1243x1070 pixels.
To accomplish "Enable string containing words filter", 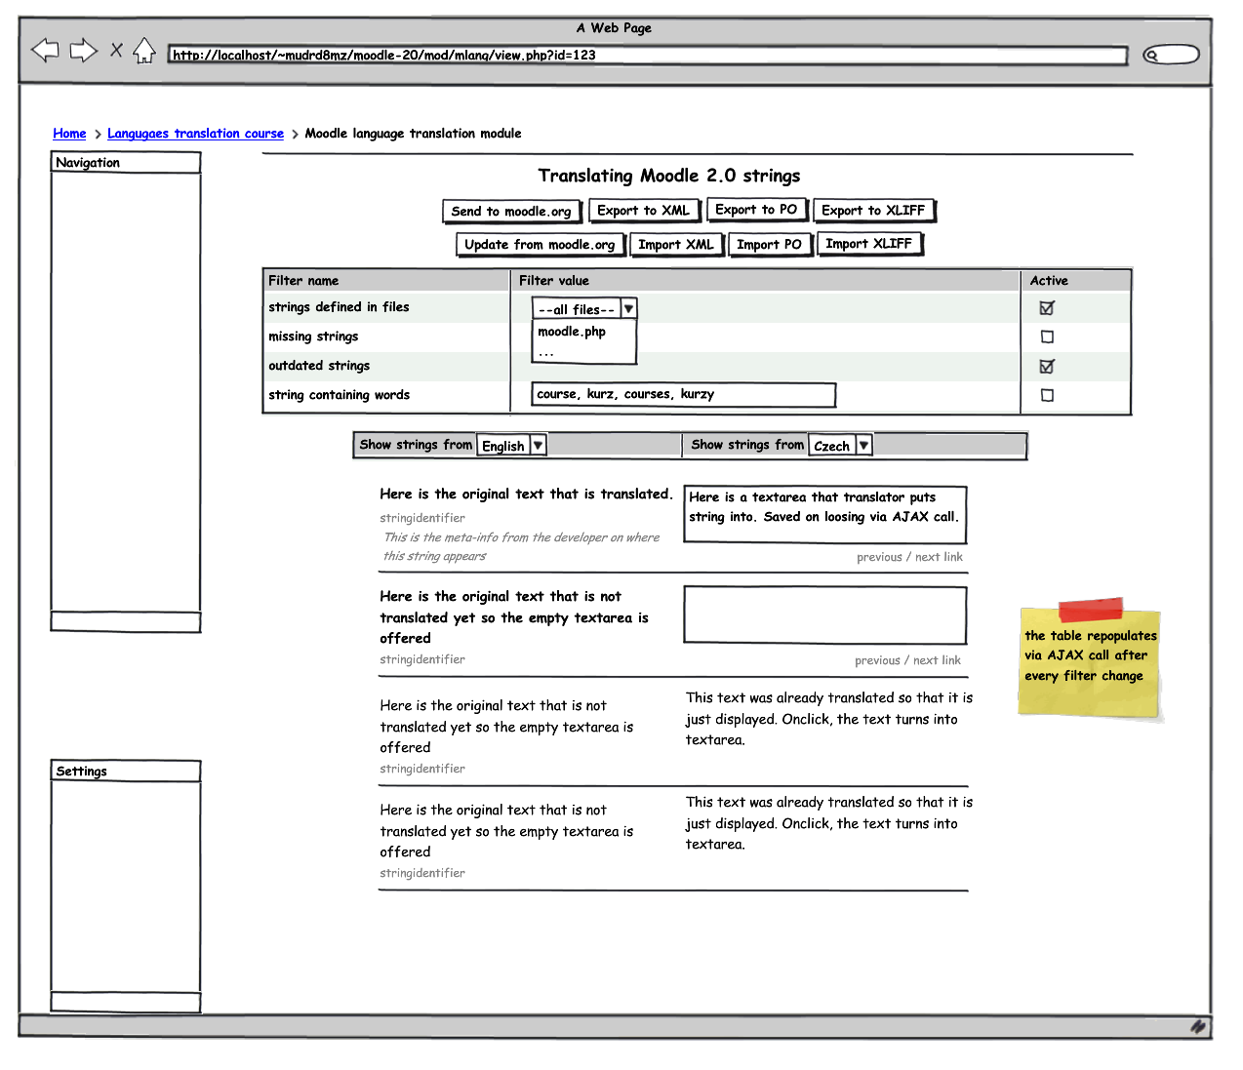I will (x=1047, y=395).
